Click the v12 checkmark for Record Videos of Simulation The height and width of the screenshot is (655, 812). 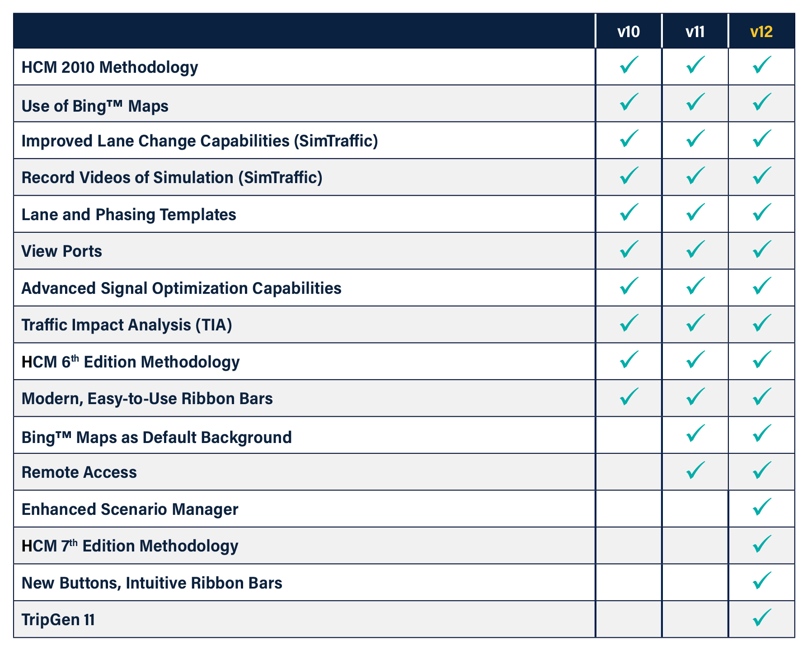(x=761, y=176)
